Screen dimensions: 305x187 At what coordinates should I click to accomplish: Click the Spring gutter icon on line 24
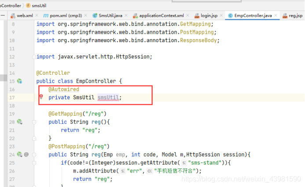coord(19,154)
